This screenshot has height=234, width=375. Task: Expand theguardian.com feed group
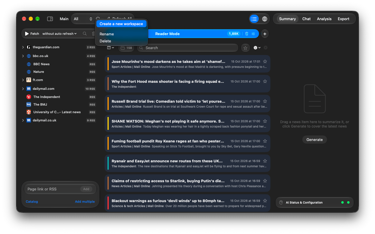[x=23, y=47]
